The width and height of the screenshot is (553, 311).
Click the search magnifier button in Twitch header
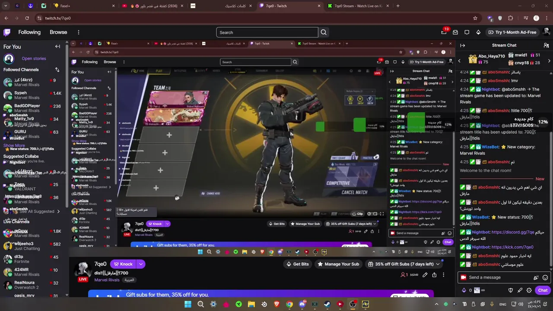(x=324, y=32)
